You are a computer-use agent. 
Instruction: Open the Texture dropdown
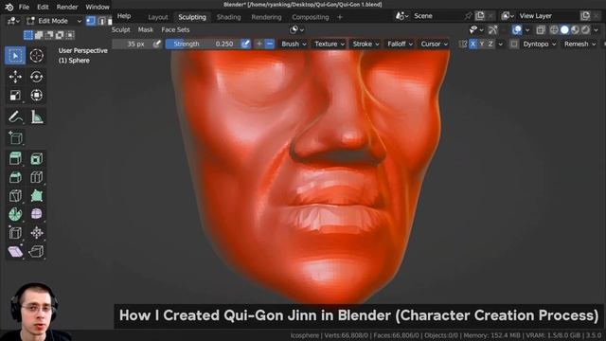(x=329, y=45)
